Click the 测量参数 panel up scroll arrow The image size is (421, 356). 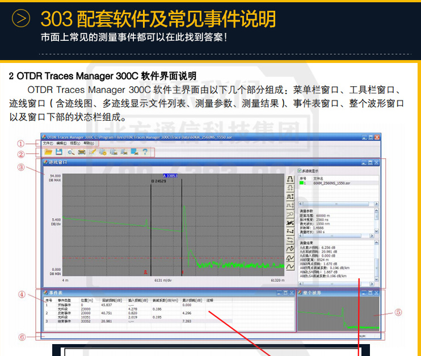[376, 210]
